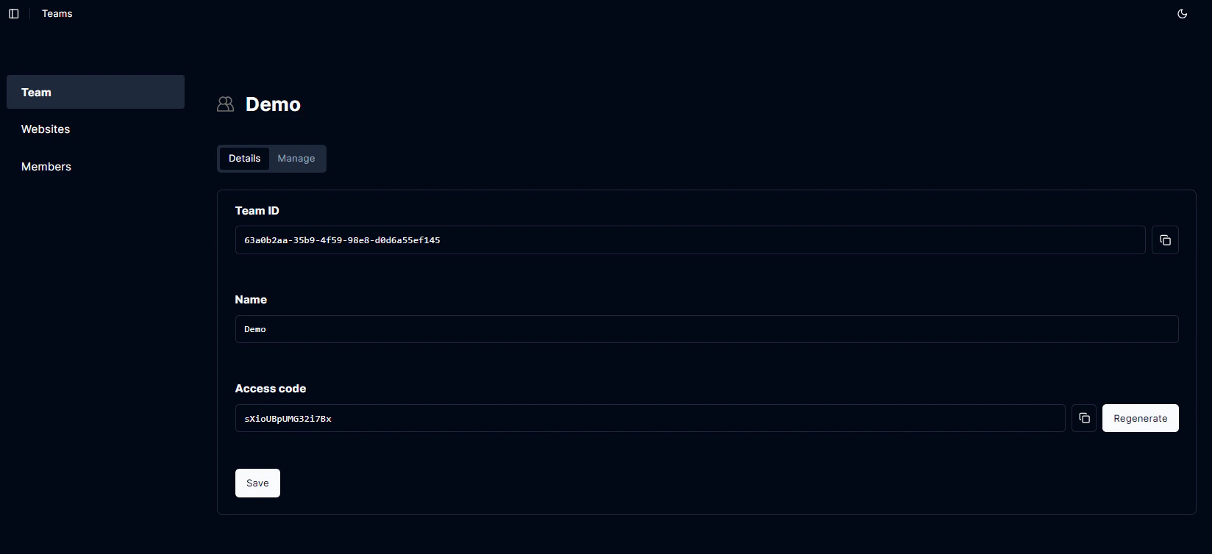1212x554 pixels.
Task: Click the Access code label
Action: 271,388
